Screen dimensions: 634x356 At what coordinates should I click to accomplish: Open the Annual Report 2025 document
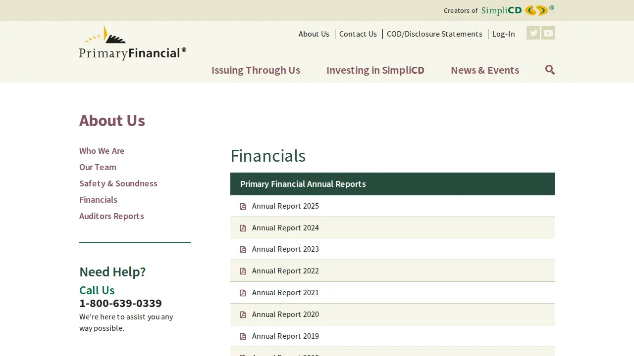(x=285, y=206)
